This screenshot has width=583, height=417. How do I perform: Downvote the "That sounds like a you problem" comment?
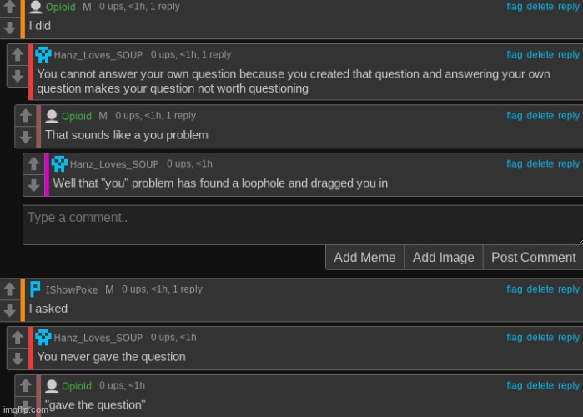tap(26, 136)
